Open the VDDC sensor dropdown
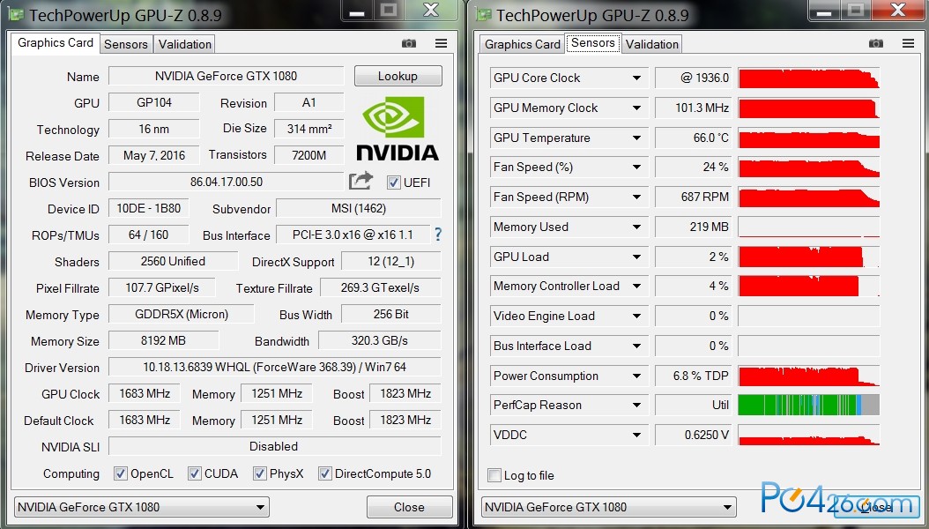 tap(636, 435)
